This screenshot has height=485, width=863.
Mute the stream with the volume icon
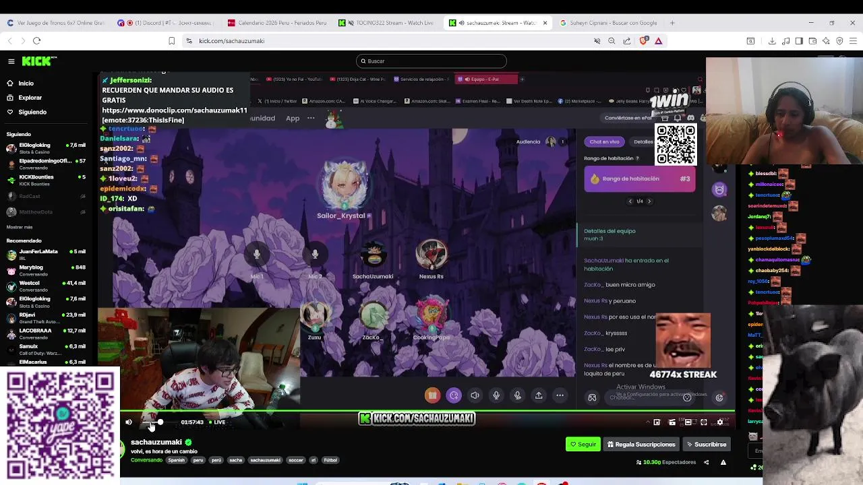129,422
